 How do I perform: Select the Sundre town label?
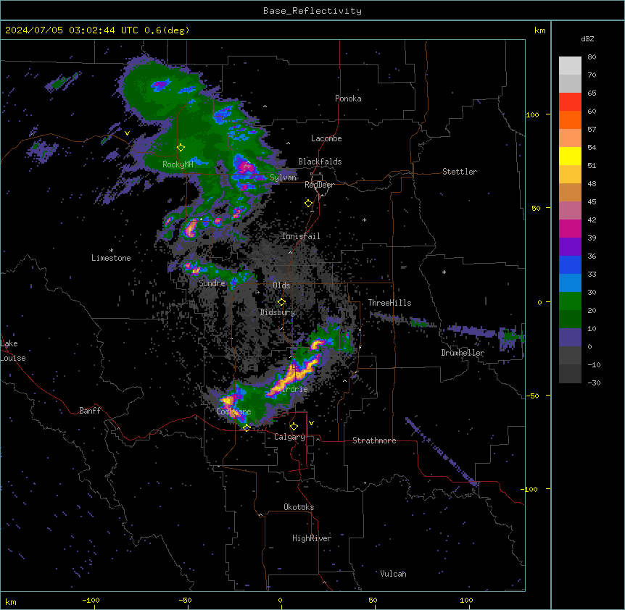[212, 283]
